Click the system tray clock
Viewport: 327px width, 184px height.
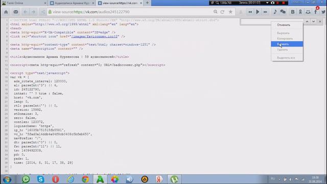tap(315, 179)
